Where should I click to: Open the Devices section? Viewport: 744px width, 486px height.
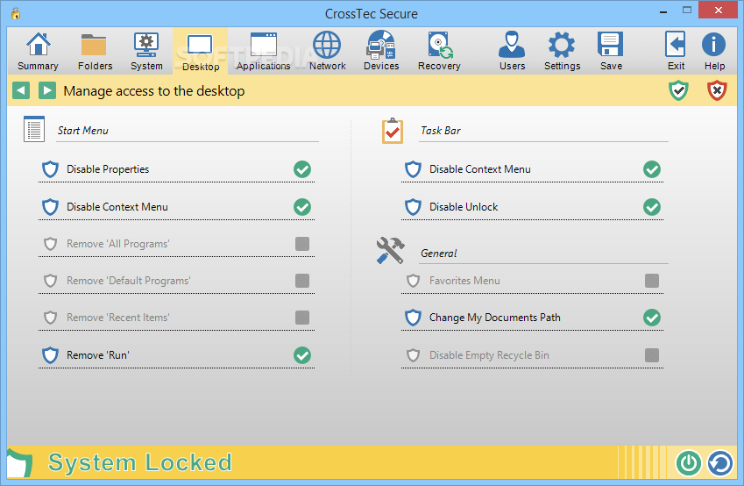click(x=381, y=51)
